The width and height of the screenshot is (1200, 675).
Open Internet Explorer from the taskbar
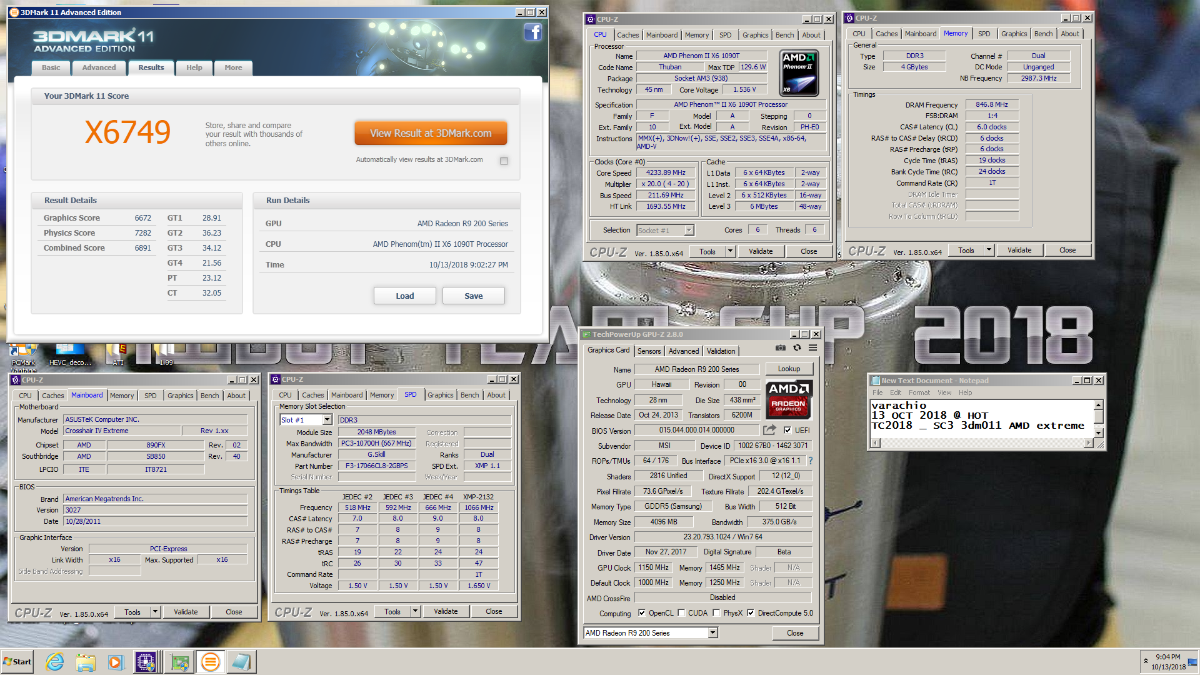pyautogui.click(x=55, y=662)
